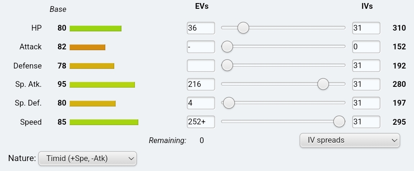
Task: Click the Sp. Def. slider thumb
Action: point(229,103)
